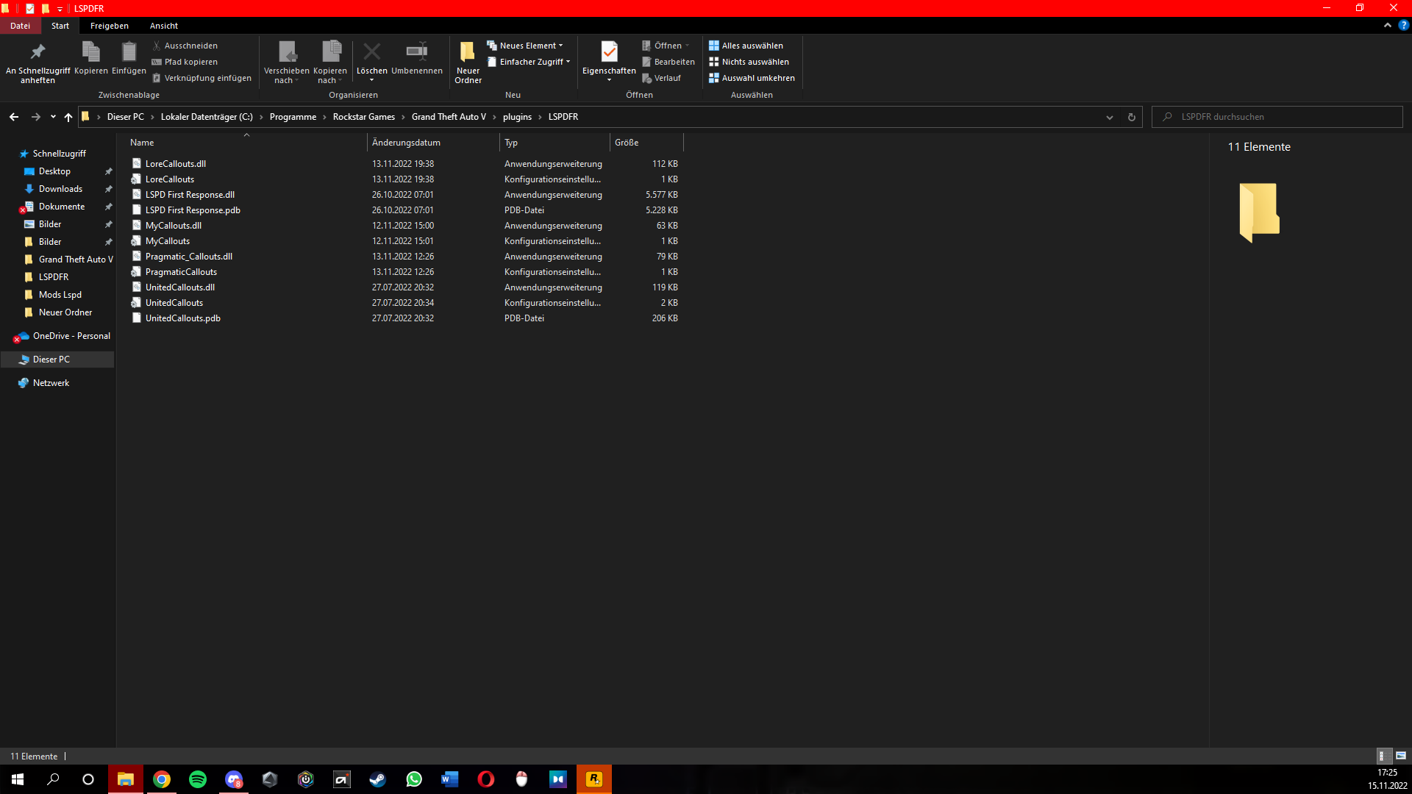
Task: Collapse the ribbon with the chevron
Action: coord(1388,25)
